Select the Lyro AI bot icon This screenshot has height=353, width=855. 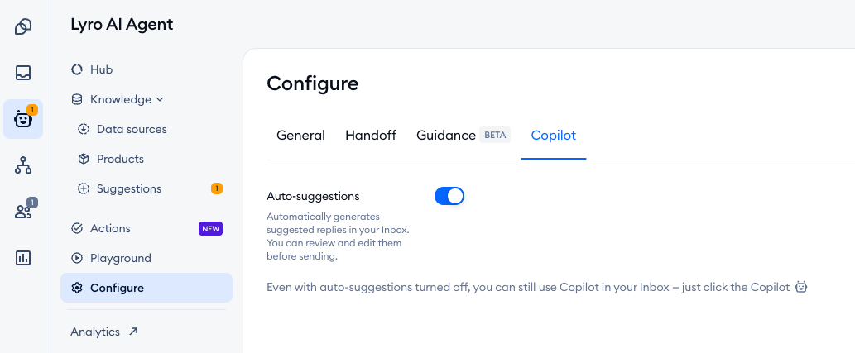click(23, 119)
